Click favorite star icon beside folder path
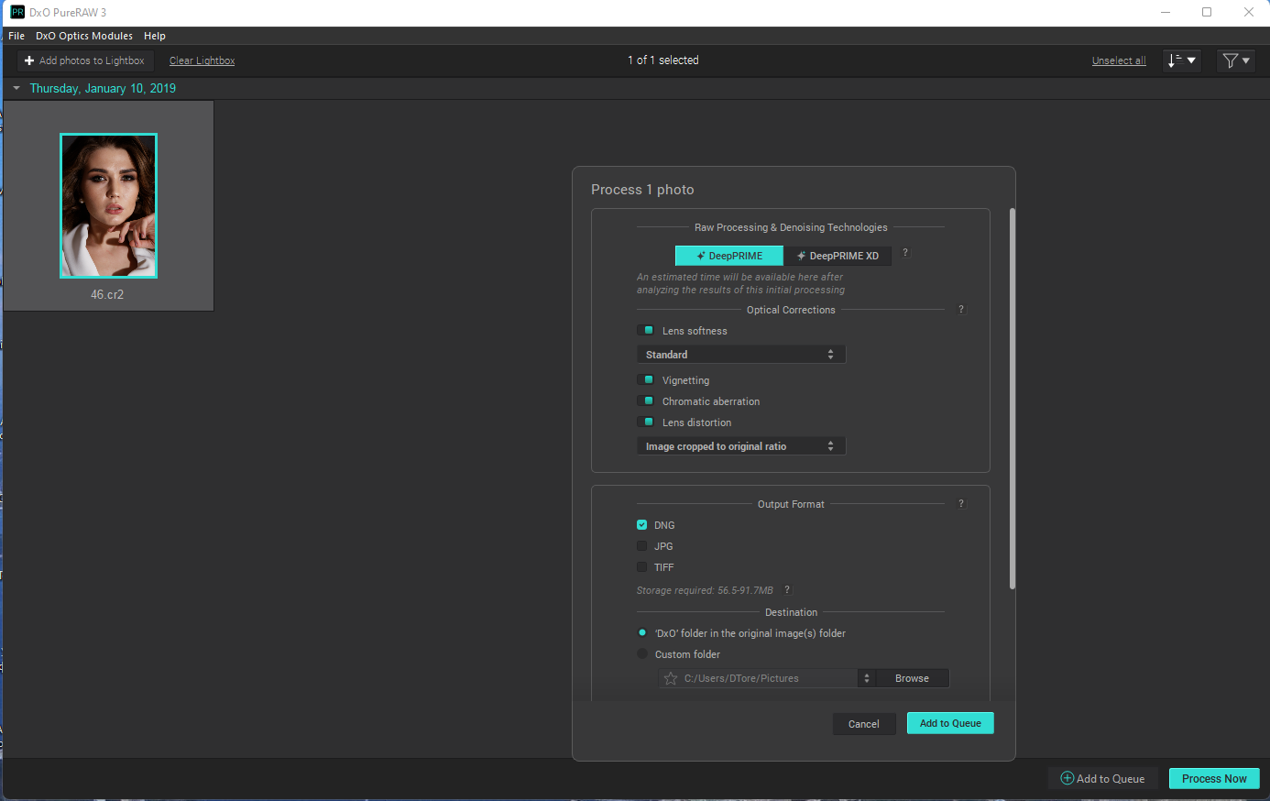1270x801 pixels. 671,678
